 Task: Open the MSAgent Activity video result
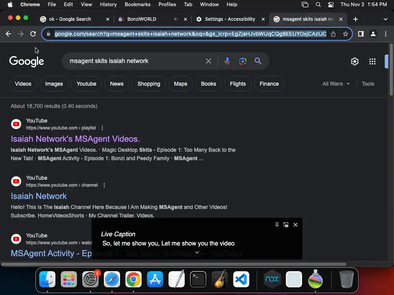(x=51, y=254)
